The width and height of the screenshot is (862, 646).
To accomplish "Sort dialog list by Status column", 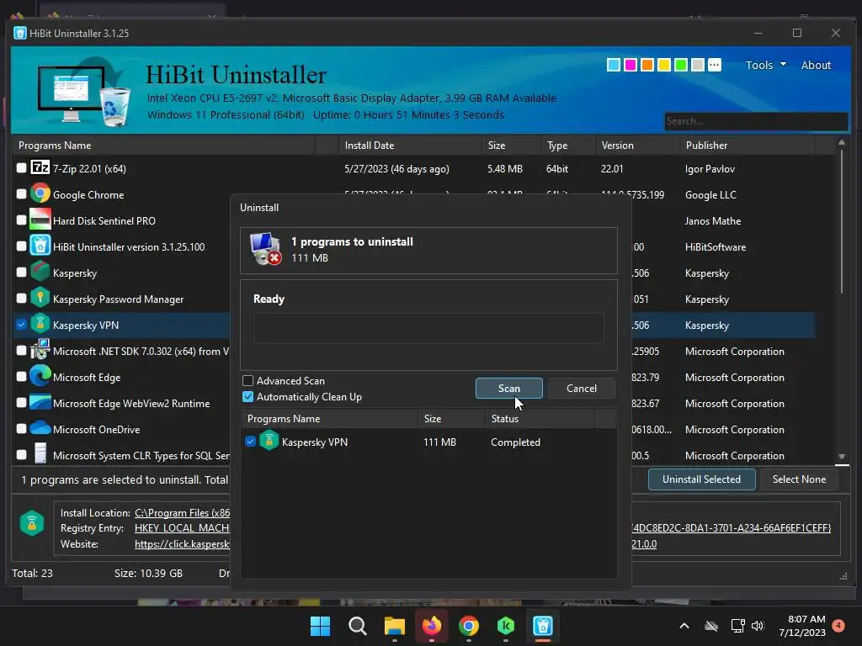I will click(540, 419).
